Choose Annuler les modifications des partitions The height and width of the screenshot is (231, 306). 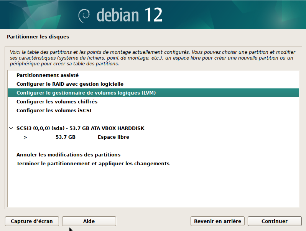(153, 155)
